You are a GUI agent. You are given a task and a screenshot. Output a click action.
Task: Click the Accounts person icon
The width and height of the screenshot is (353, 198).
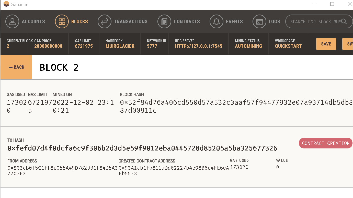pyautogui.click(x=12, y=21)
